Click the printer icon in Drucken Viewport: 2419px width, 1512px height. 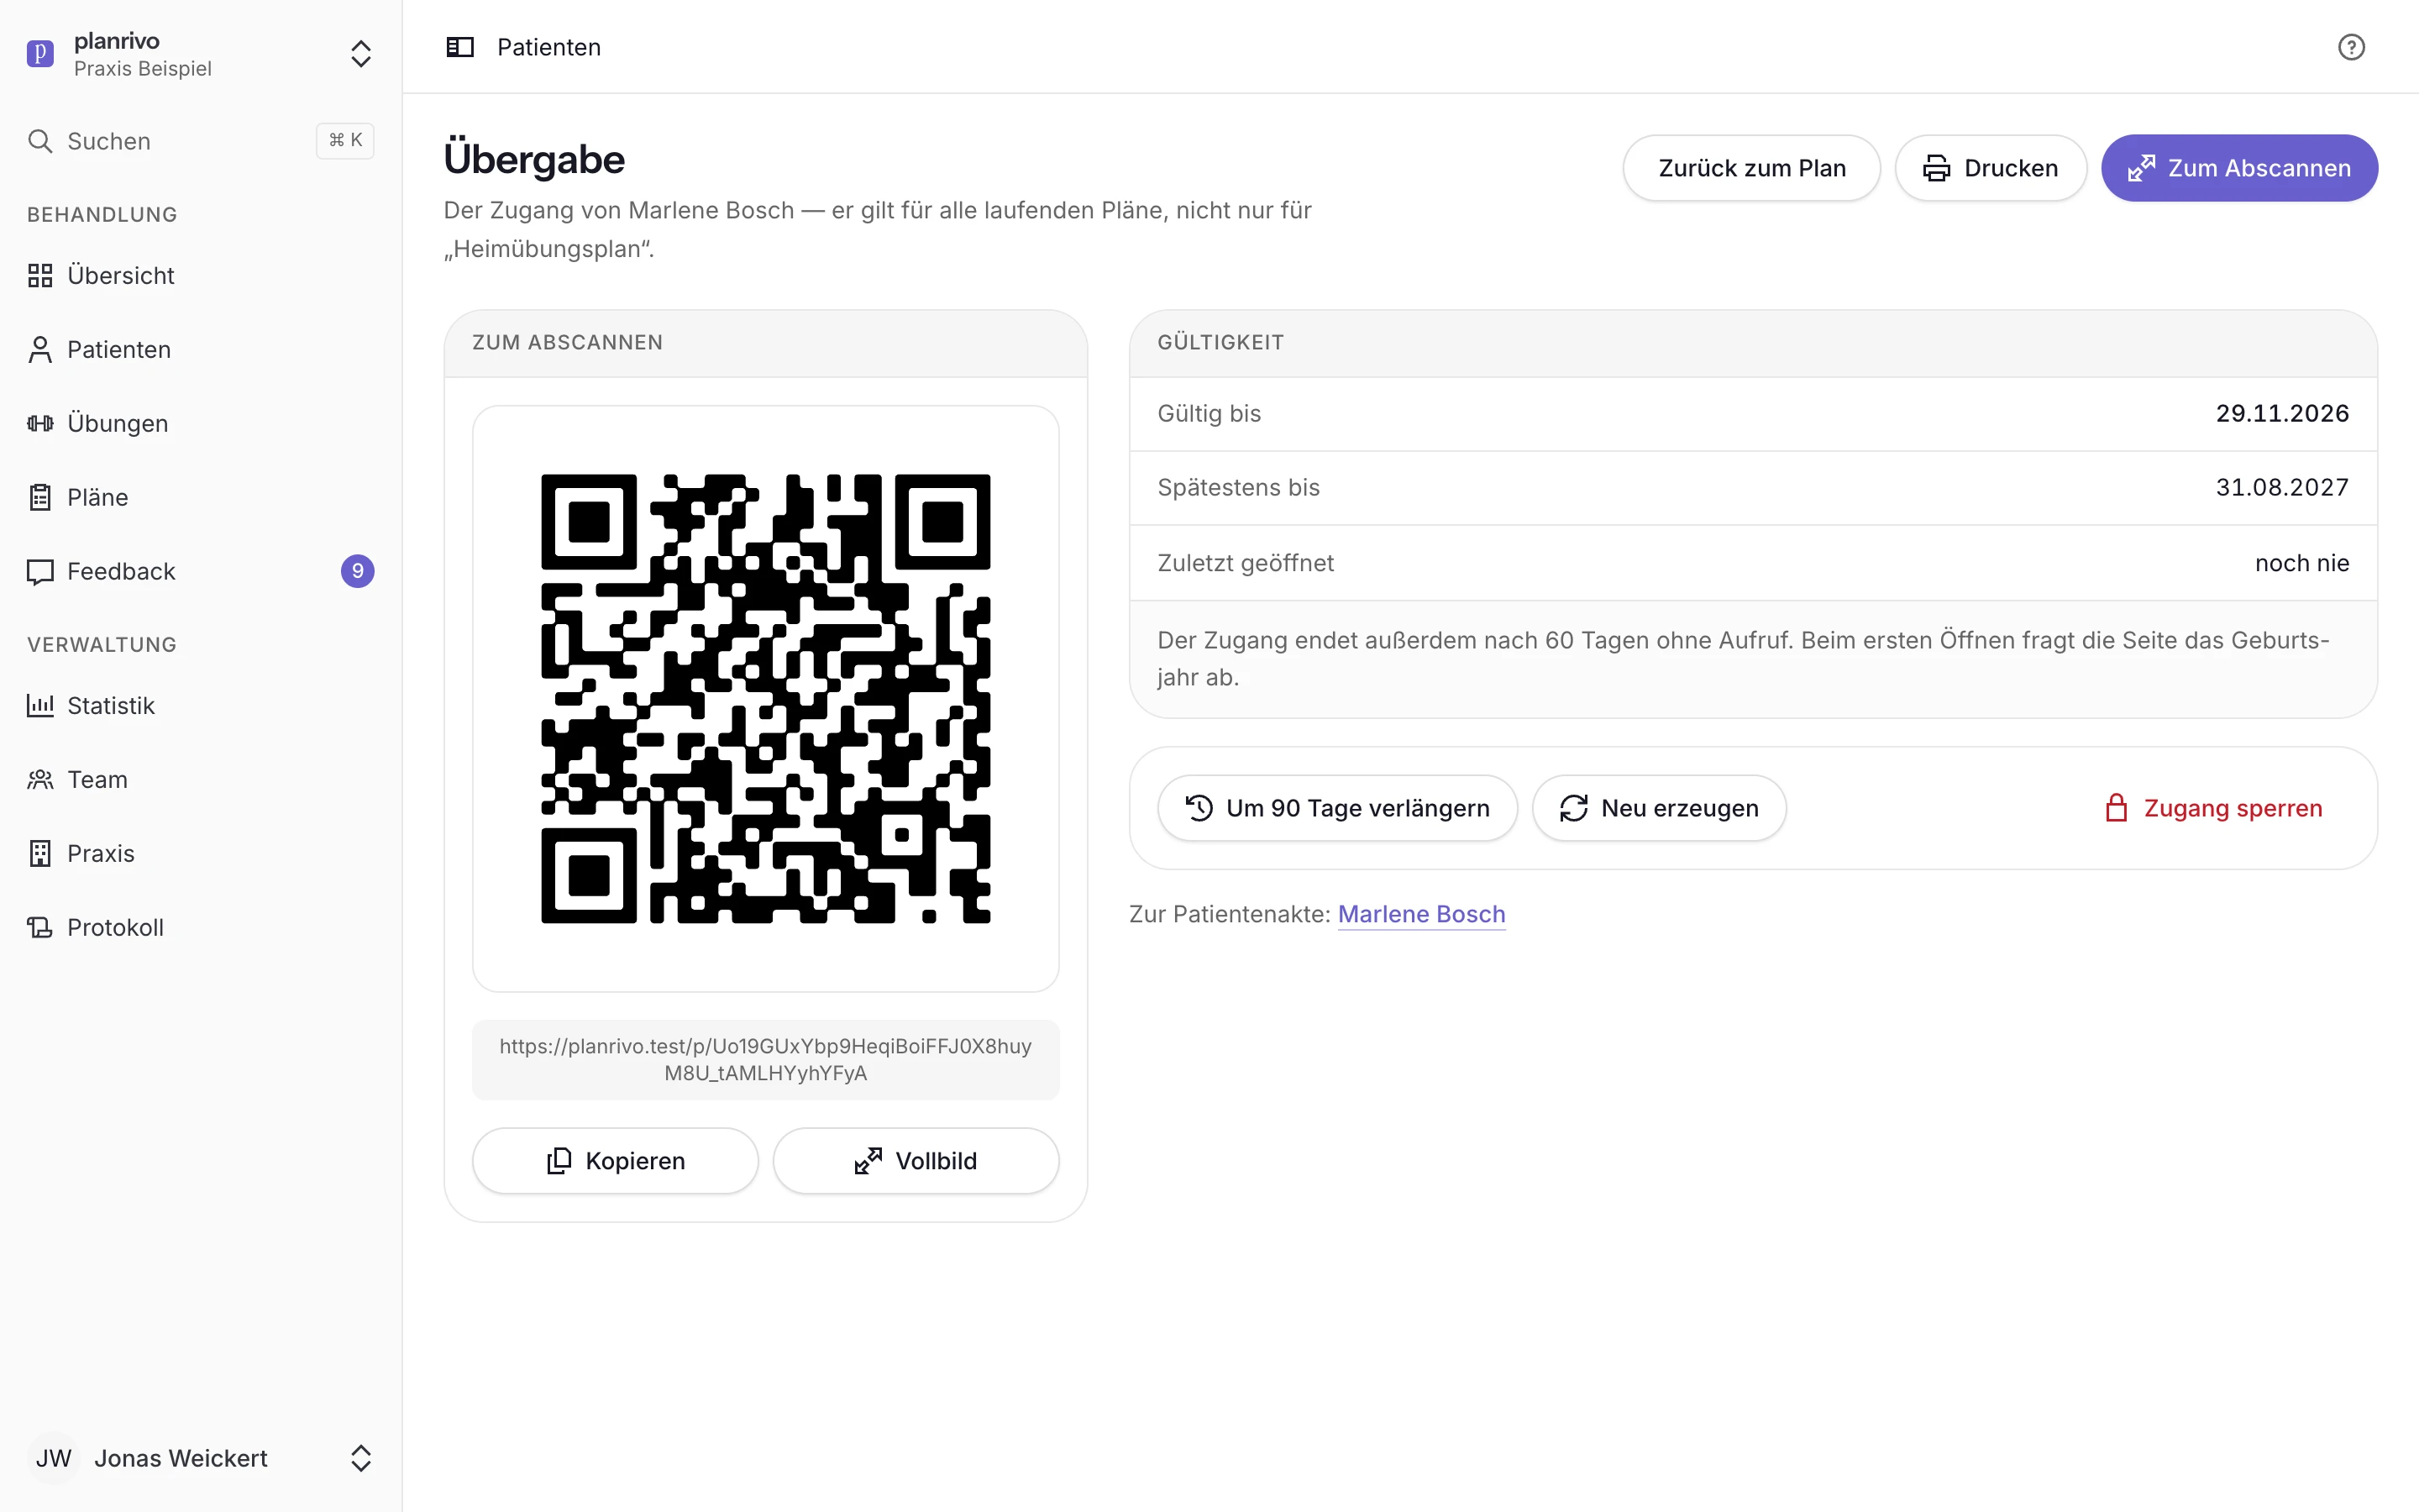1936,168
